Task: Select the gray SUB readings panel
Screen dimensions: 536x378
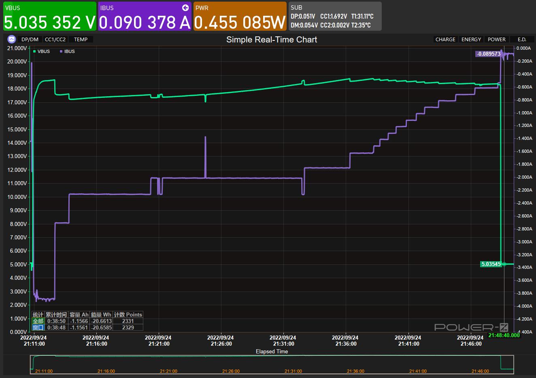Action: pos(335,16)
